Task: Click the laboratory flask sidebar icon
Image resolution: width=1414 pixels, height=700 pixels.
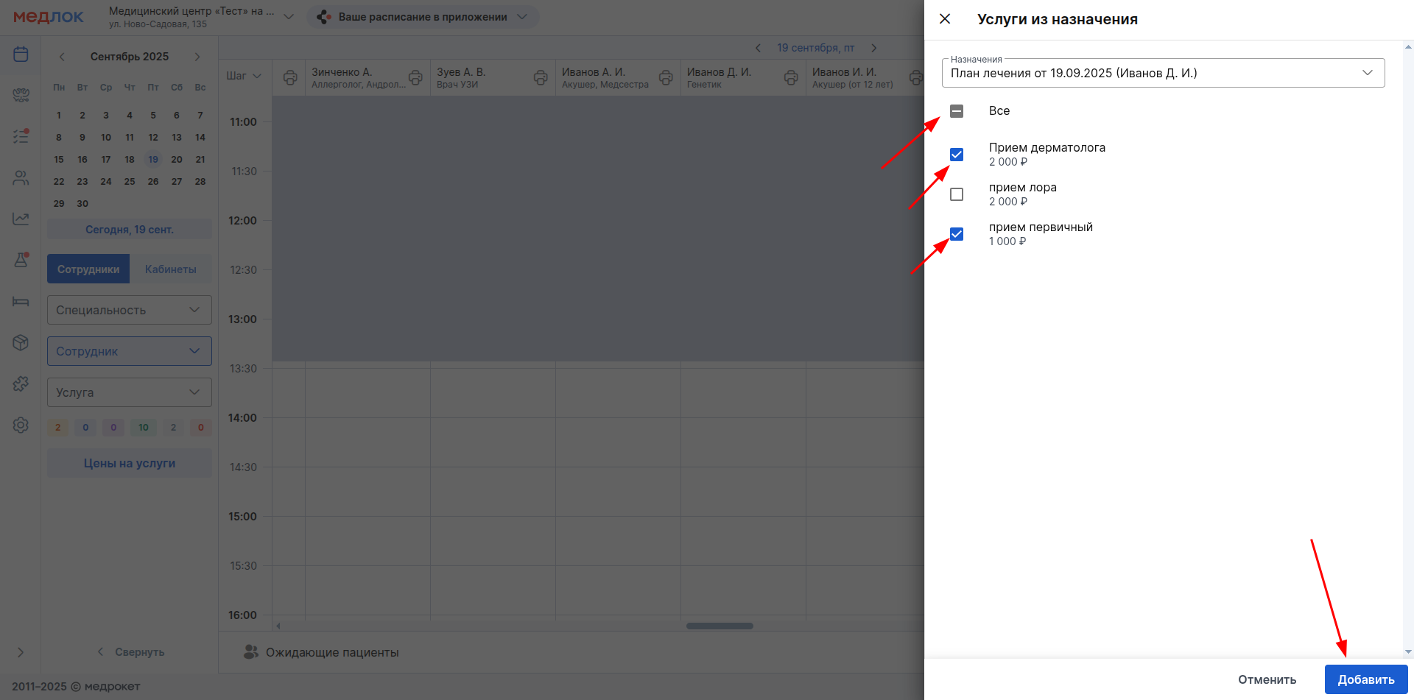Action: (21, 260)
